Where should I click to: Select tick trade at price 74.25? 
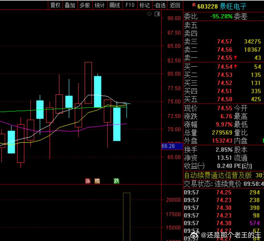pos(224,192)
